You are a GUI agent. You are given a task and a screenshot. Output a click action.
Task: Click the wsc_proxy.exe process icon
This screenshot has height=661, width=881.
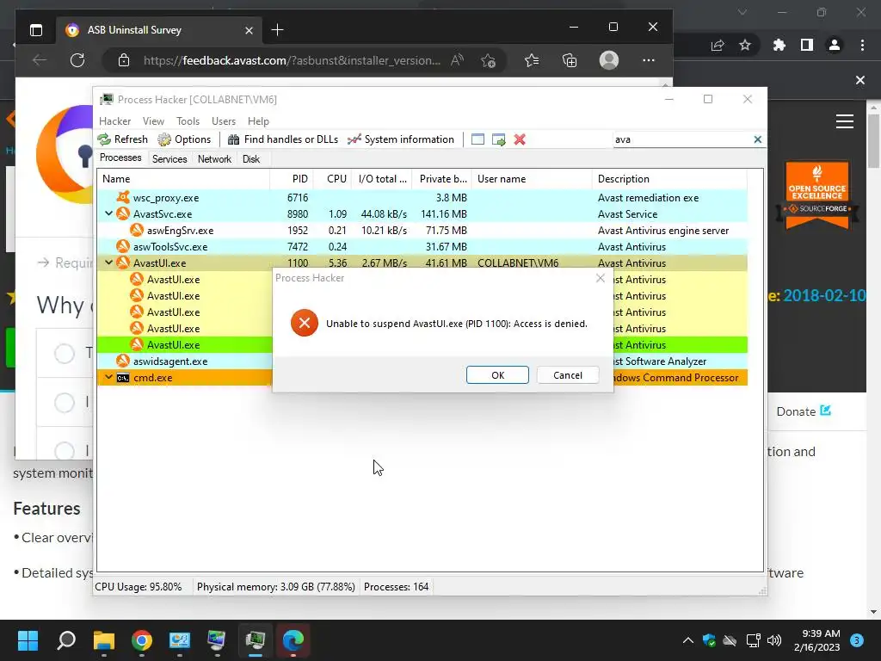[123, 197]
